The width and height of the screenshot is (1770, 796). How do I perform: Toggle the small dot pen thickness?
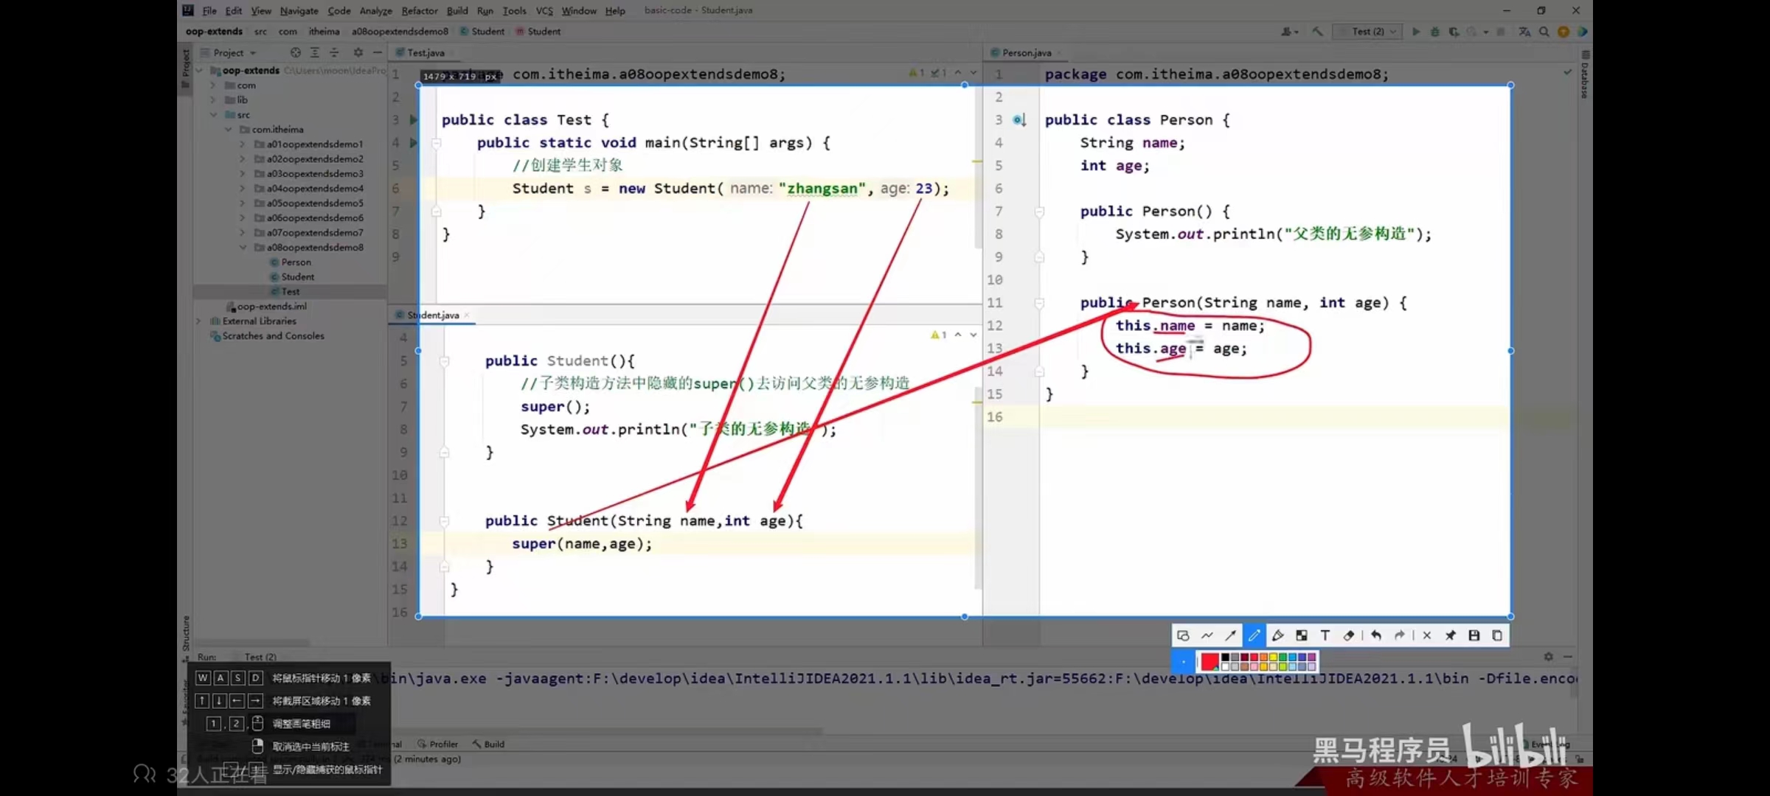[1184, 662]
